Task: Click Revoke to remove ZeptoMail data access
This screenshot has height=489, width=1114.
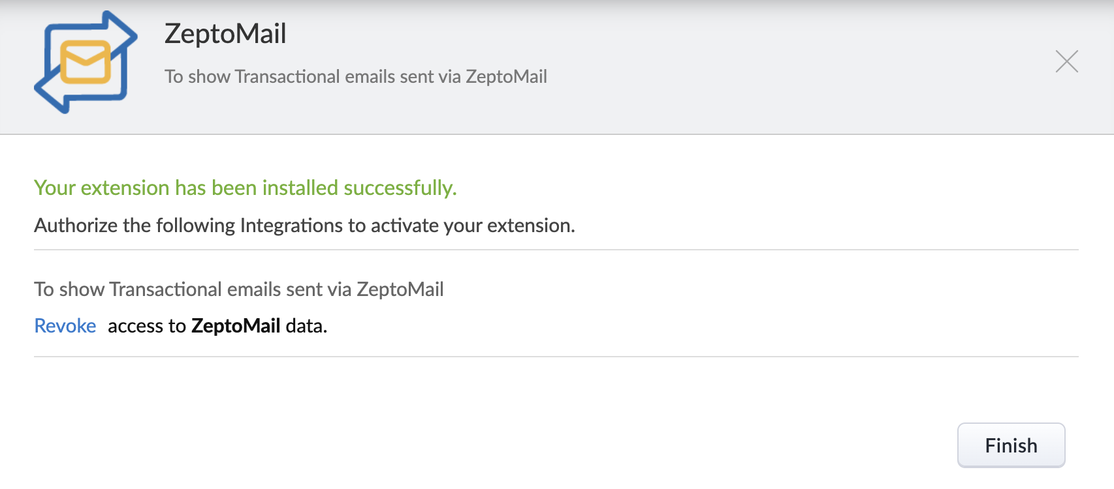Action: (65, 325)
